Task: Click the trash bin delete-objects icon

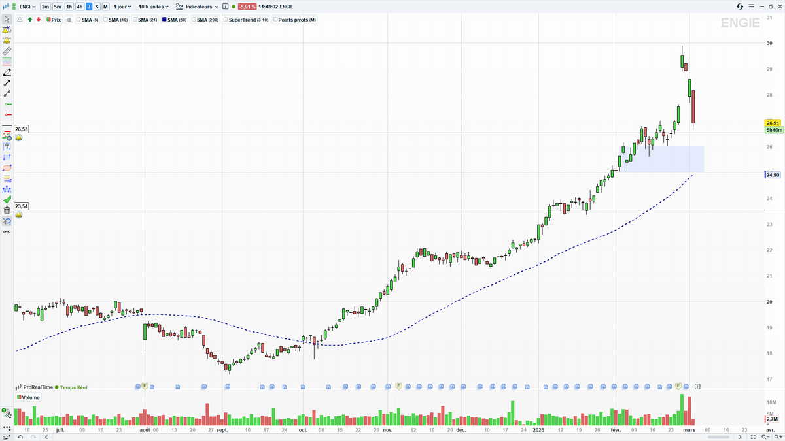Action: coord(7,210)
